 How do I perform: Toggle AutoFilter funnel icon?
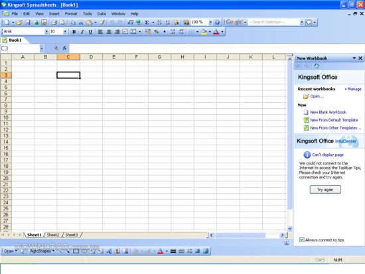click(x=176, y=23)
